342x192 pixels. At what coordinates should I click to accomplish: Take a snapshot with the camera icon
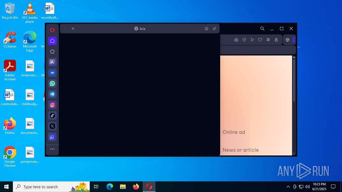pyautogui.click(x=236, y=40)
